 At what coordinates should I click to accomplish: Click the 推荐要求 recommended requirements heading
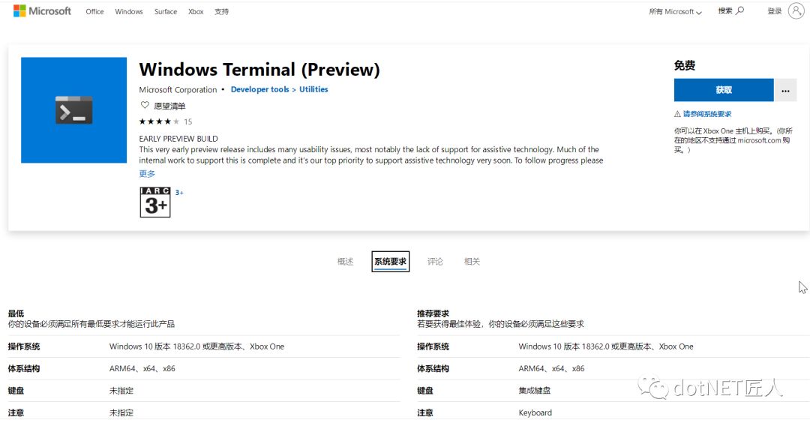433,313
